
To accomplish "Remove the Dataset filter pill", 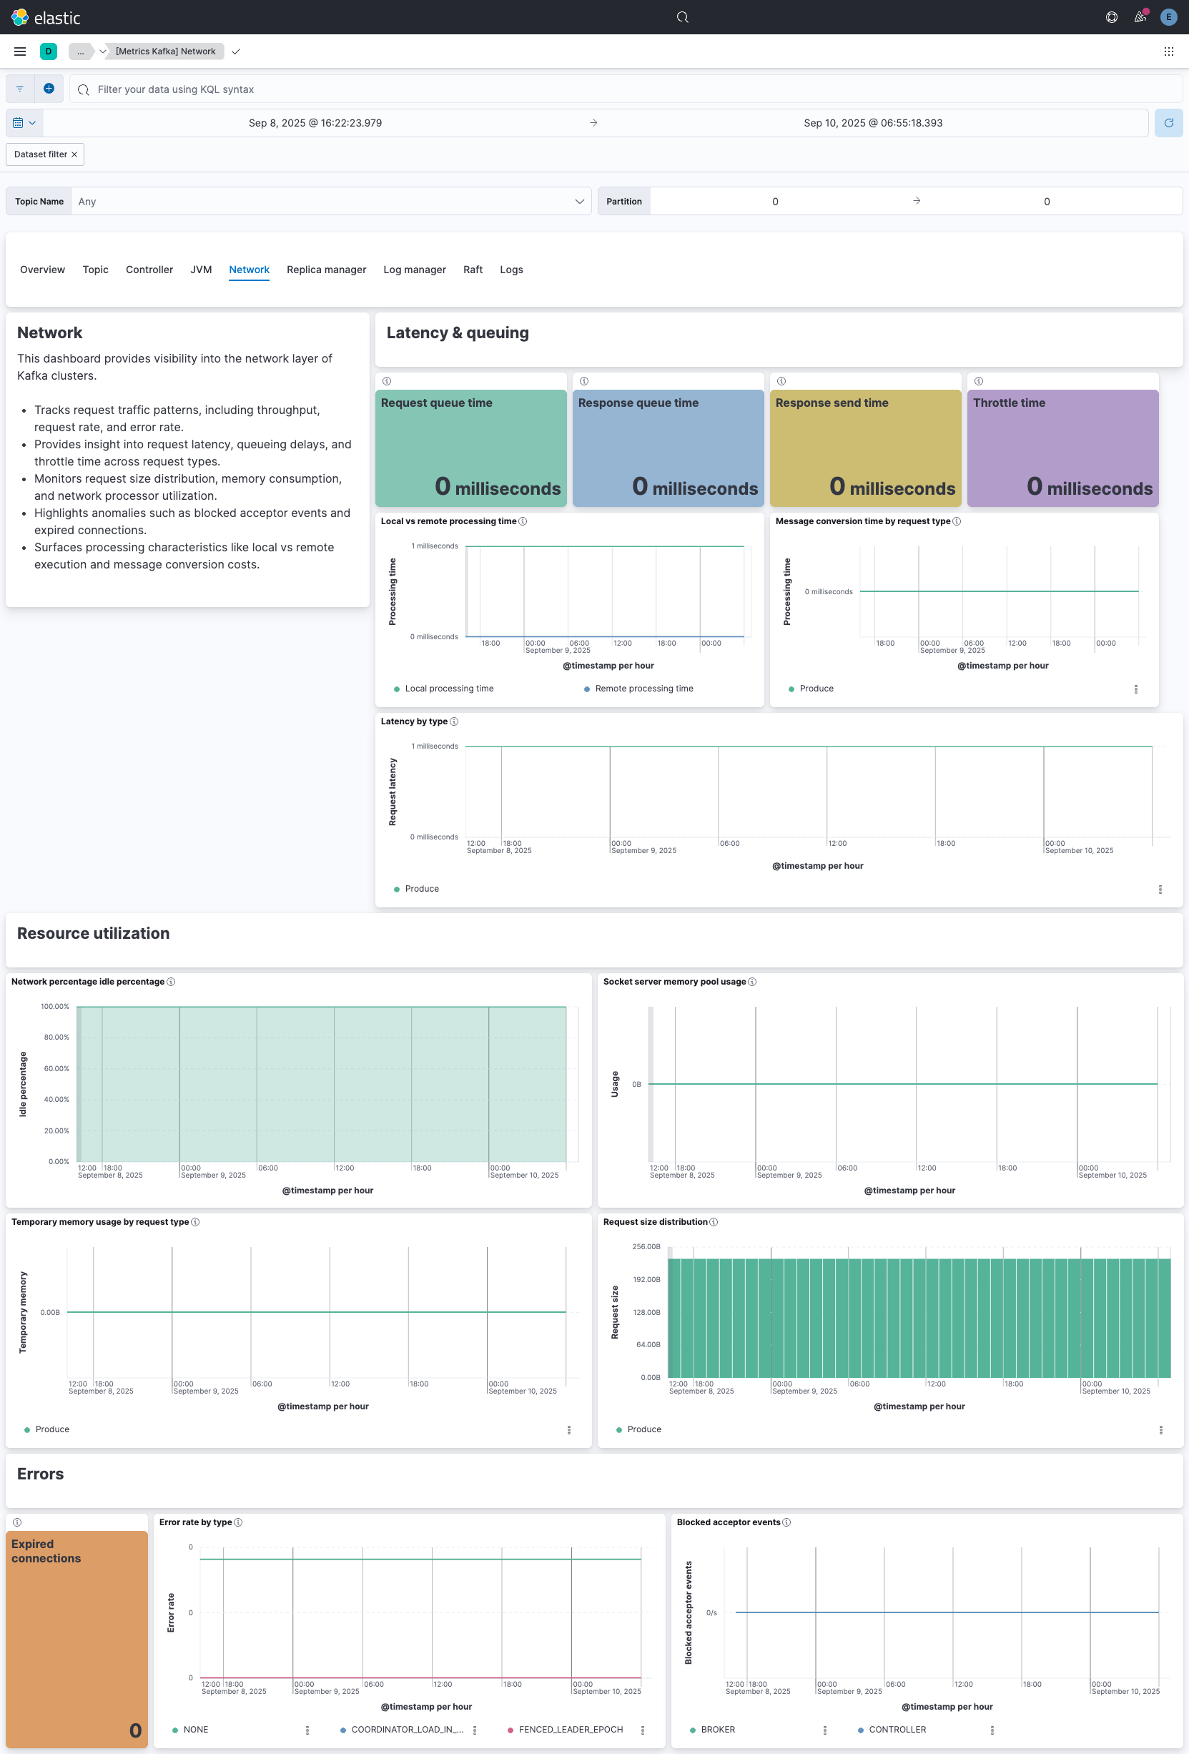I will [x=74, y=154].
